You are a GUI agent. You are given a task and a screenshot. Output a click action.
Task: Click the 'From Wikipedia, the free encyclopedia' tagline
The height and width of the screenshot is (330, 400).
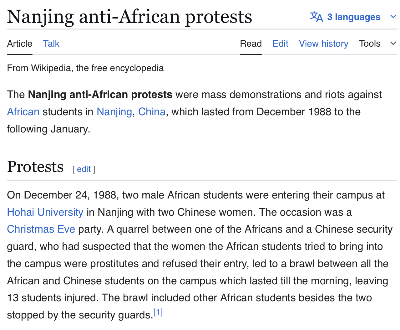click(85, 68)
